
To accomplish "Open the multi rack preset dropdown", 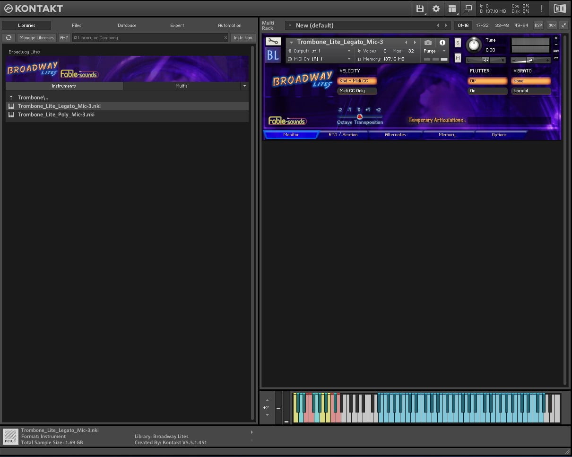I will 289,26.
